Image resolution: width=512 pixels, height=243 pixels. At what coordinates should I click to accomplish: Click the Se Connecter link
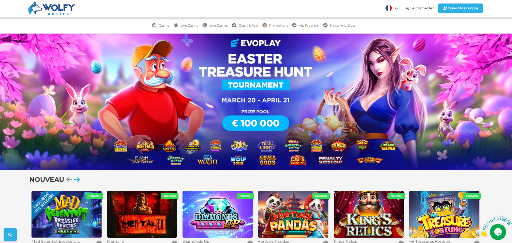[419, 8]
